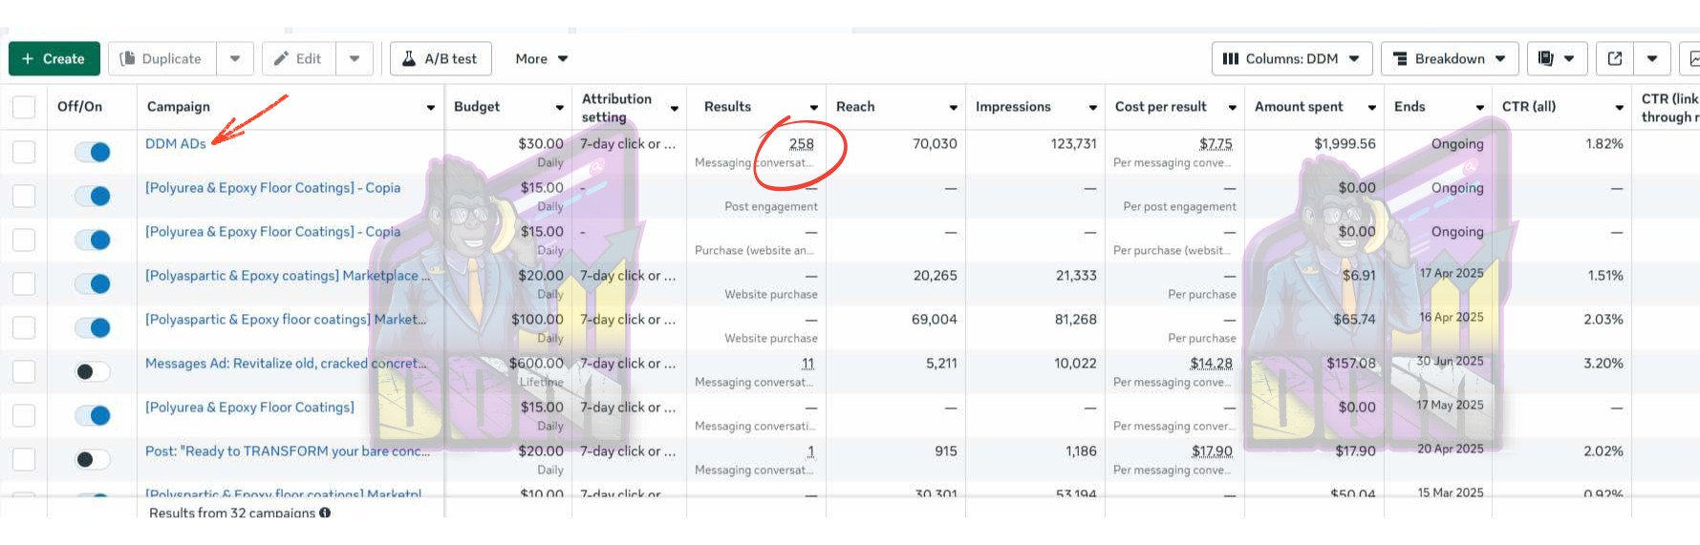
Task: Toggle off the DDM ADs campaign
Action: [94, 152]
